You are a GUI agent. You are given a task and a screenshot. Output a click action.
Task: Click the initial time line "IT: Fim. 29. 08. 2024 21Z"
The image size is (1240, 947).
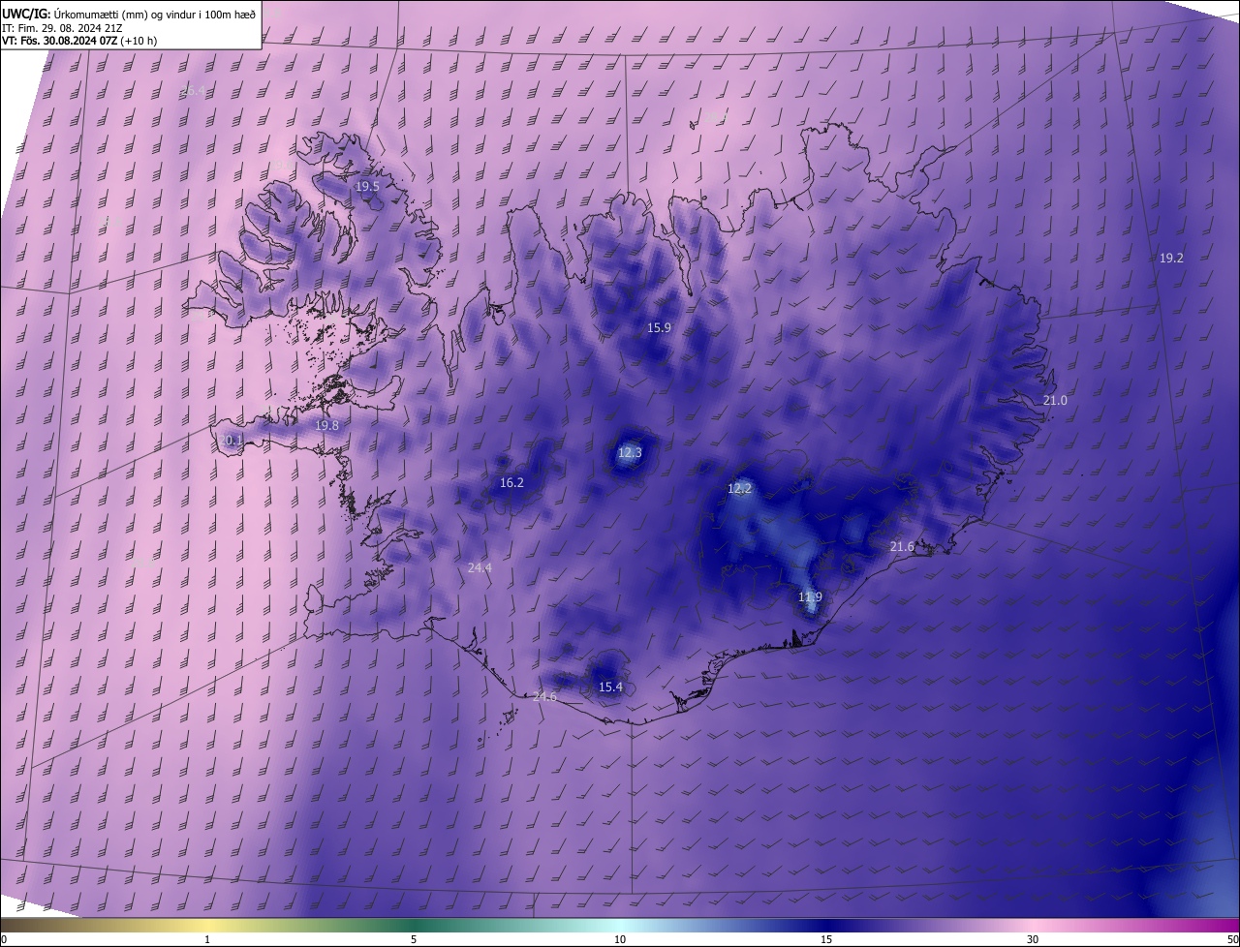point(64,27)
